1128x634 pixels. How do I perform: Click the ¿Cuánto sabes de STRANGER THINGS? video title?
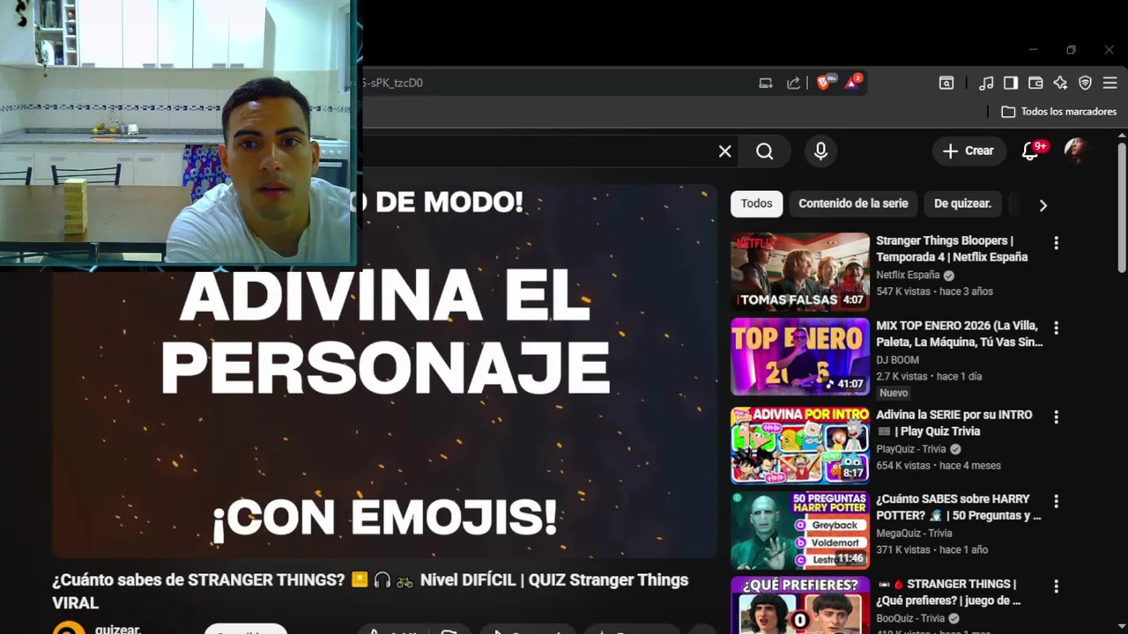(370, 591)
